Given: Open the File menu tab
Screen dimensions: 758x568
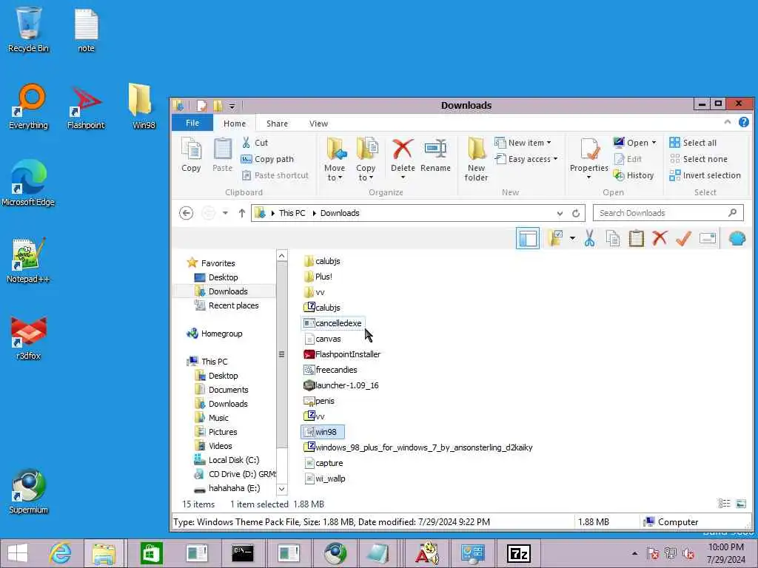Looking at the screenshot, I should coord(192,123).
